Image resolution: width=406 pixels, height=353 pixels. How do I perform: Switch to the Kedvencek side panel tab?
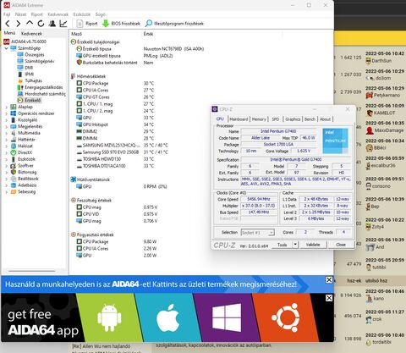click(x=31, y=33)
